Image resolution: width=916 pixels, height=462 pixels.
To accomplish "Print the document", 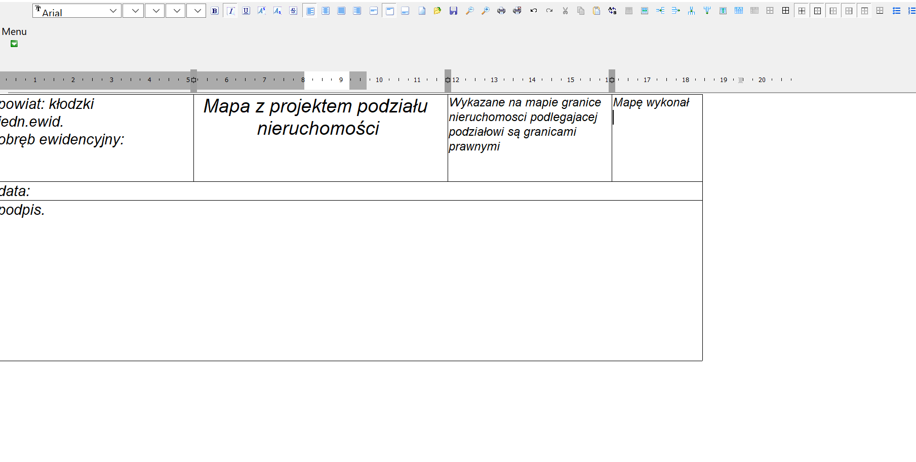I will point(501,11).
